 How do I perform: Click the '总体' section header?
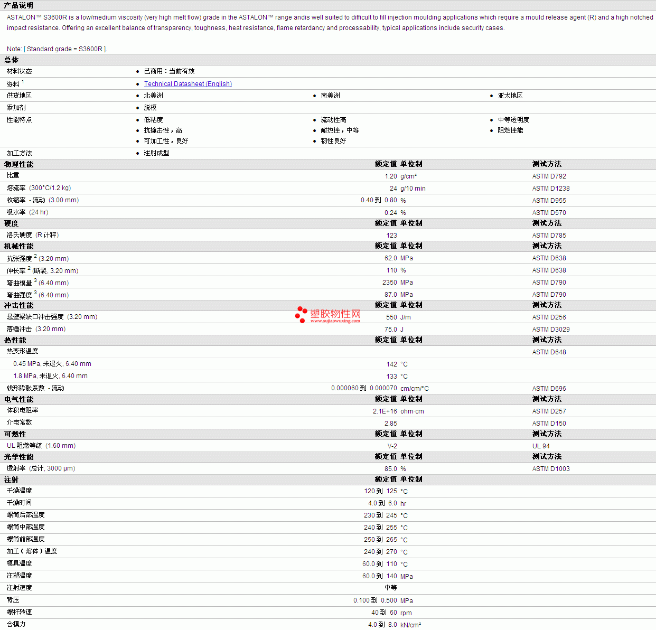click(x=11, y=60)
